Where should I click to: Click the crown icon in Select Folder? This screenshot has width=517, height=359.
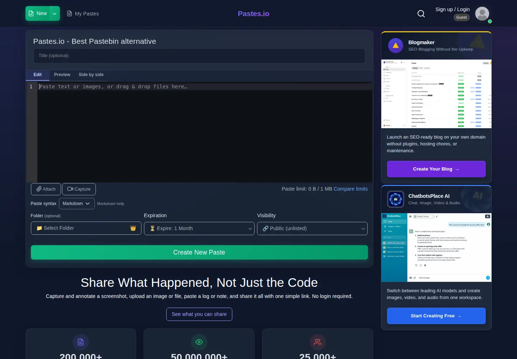point(133,228)
